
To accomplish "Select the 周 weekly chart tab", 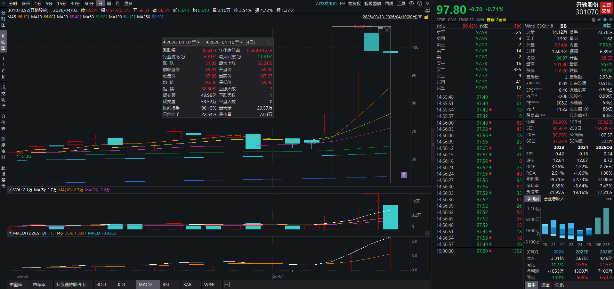I will [109, 4].
